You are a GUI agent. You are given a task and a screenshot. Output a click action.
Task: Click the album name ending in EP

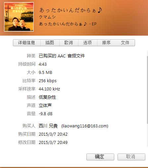click(68, 24)
